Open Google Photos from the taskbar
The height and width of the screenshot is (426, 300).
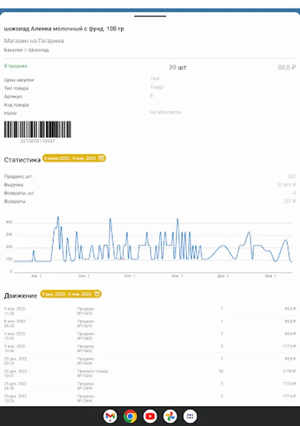pos(170,416)
